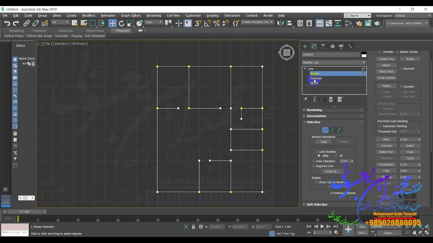Activate the Select and Rotate tool
Screen dimensions: 433x243
121,23
